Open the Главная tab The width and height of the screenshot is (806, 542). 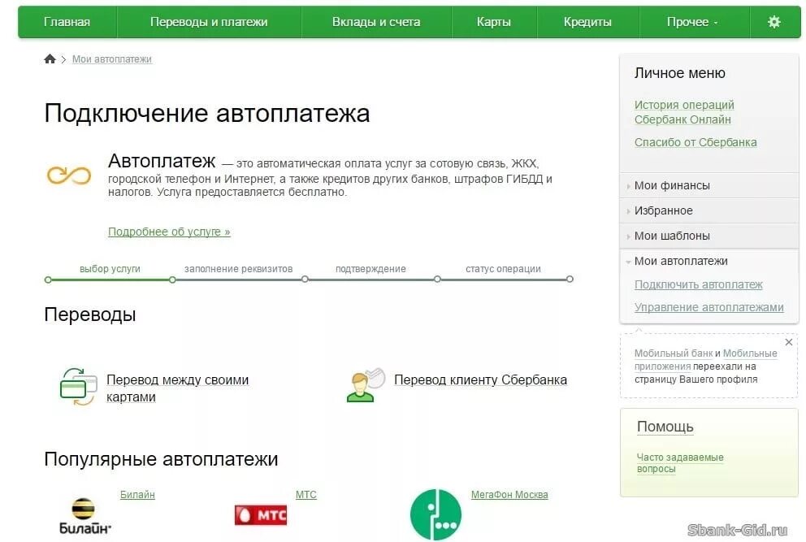[67, 22]
